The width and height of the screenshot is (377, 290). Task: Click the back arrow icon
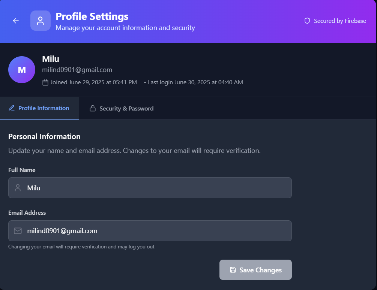(16, 21)
